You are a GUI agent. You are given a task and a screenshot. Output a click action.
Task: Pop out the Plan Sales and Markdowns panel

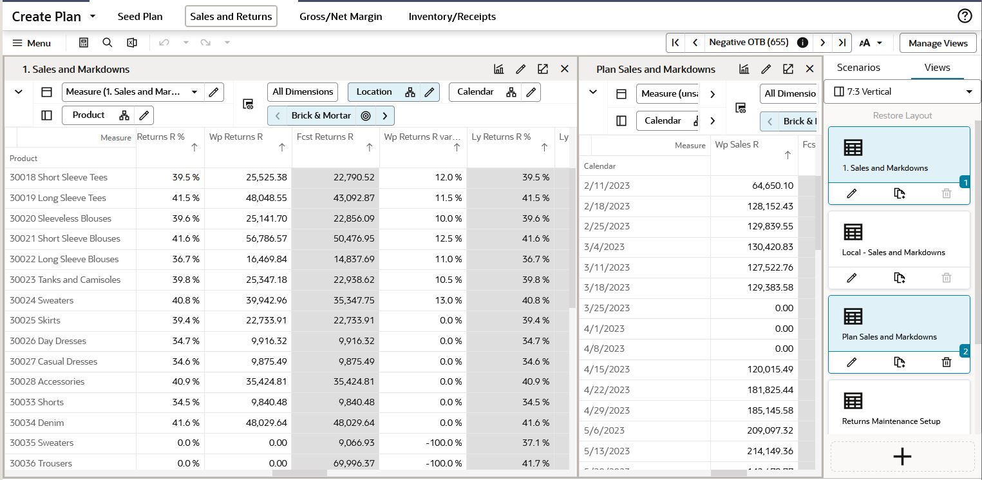[x=788, y=69]
